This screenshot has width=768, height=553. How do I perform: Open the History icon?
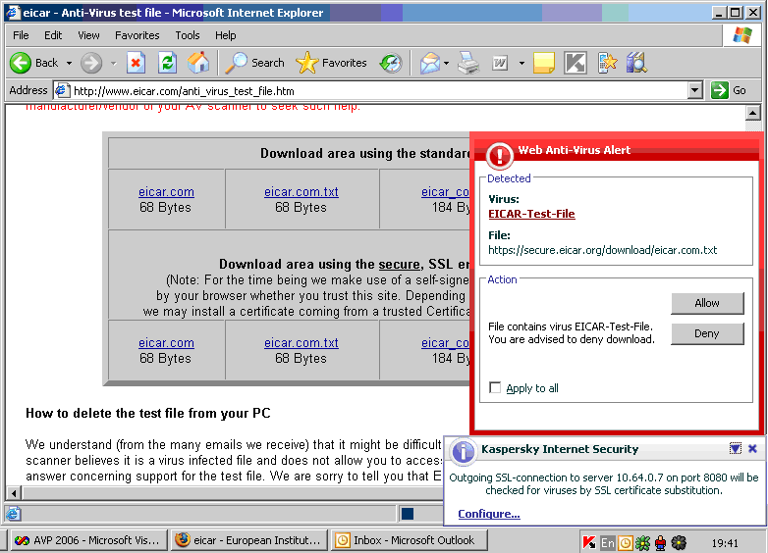[391, 63]
